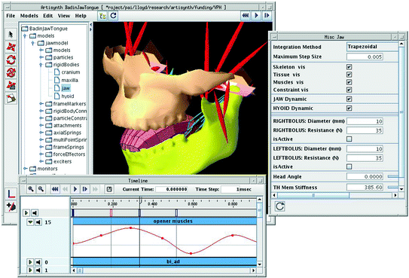Click the opener muscles track header bar
Viewport: 409px width, 278px height.
click(165, 221)
